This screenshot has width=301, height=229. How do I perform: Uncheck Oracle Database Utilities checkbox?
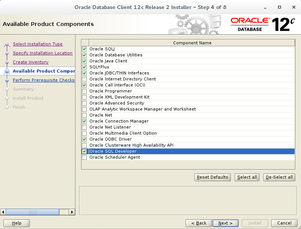click(84, 55)
